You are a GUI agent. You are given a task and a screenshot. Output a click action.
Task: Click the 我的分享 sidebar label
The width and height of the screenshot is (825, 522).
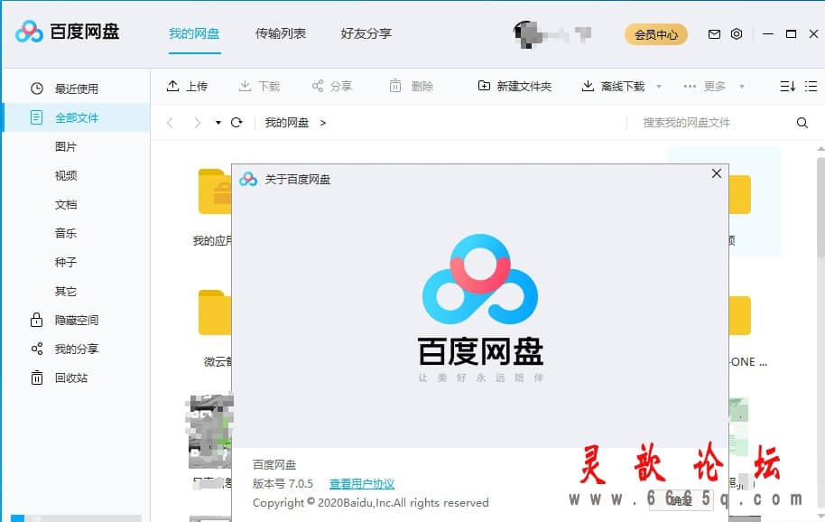coord(77,349)
